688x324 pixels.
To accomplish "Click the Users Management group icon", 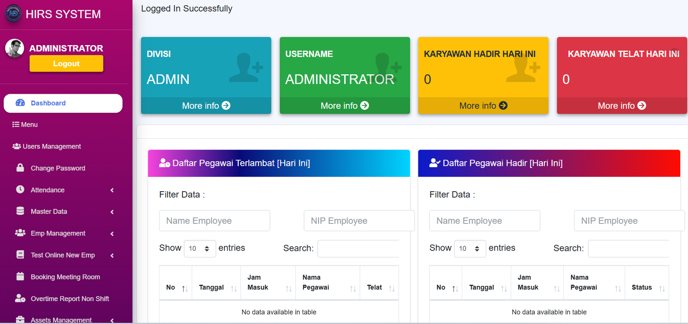I will [16, 147].
